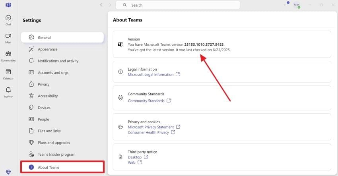Click the document icon beside Files and links

point(31,131)
